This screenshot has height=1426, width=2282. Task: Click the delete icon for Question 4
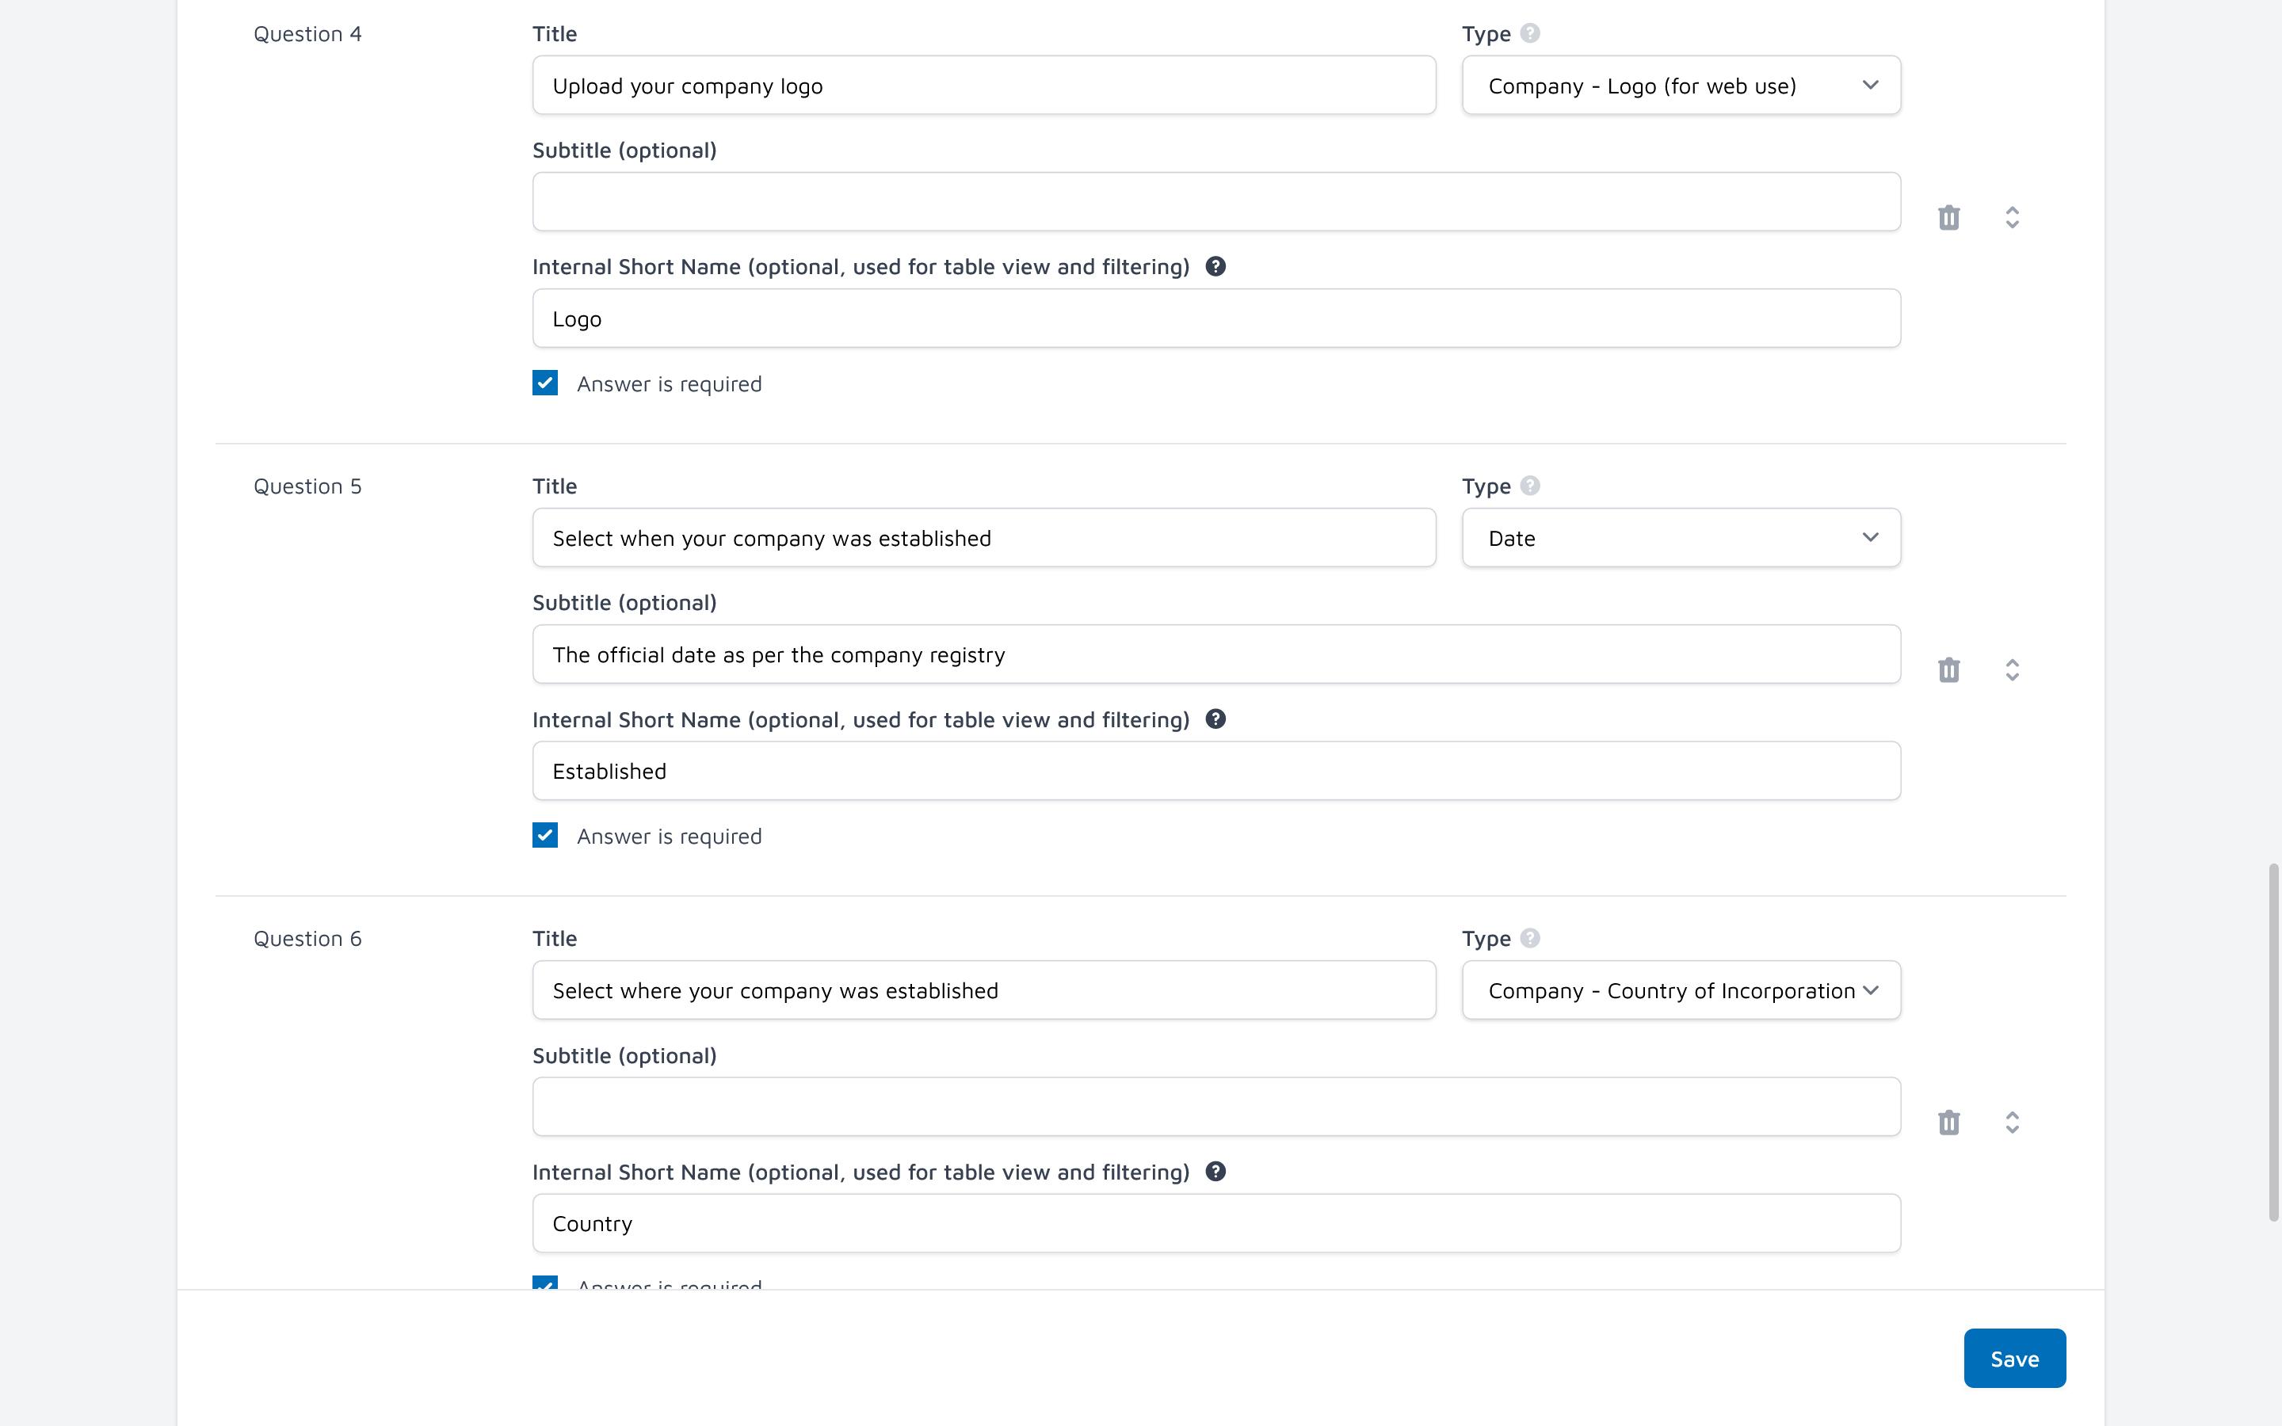[1948, 217]
